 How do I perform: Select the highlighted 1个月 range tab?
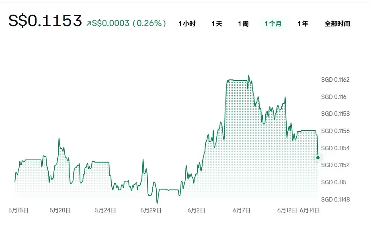tap(273, 24)
